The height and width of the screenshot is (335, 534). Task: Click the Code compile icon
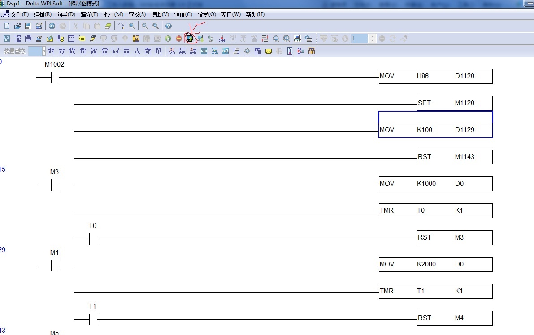coord(222,39)
